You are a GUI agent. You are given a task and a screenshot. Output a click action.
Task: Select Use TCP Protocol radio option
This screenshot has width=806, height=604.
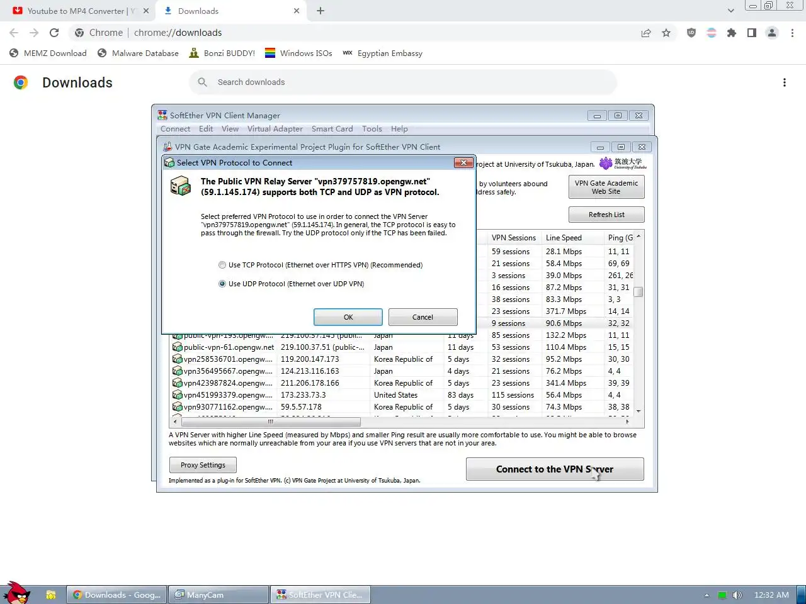(222, 265)
